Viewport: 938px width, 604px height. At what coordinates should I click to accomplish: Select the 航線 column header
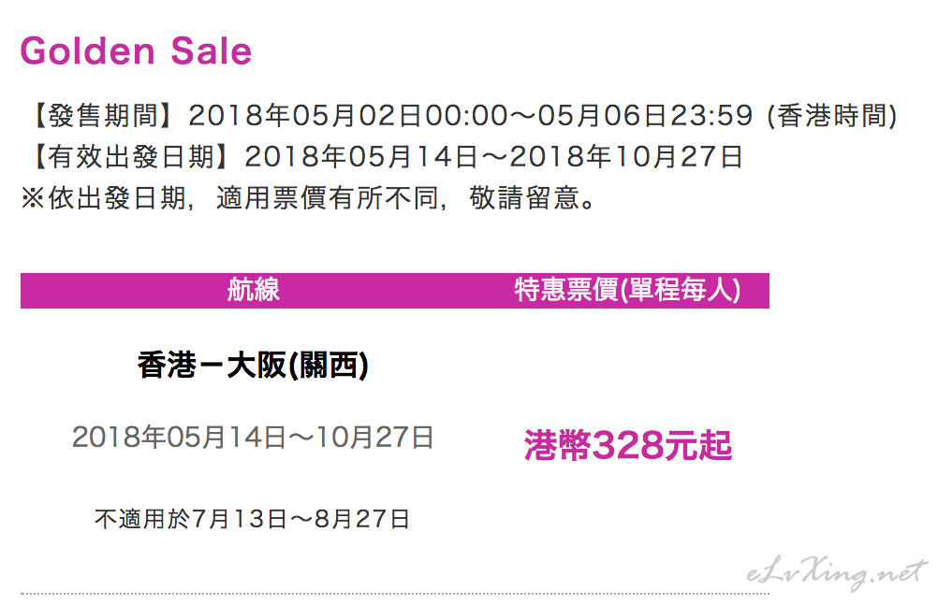coord(254,291)
